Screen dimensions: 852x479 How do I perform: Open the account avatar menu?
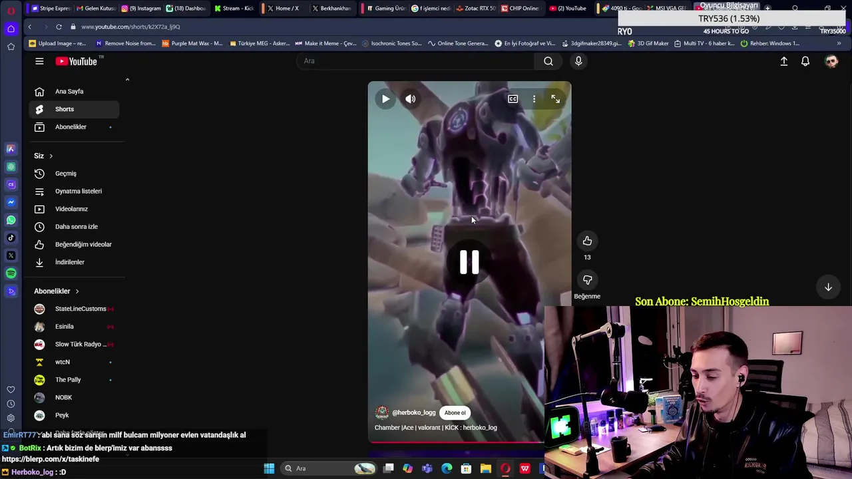tap(831, 61)
